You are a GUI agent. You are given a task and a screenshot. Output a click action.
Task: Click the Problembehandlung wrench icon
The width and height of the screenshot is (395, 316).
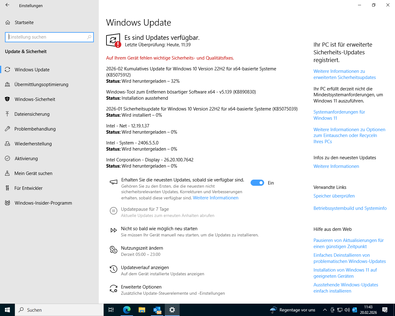(8, 129)
